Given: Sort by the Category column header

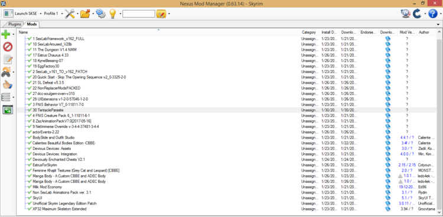Looking at the screenshot, I should (x=310, y=32).
